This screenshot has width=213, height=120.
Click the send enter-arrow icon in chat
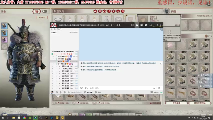154,88
